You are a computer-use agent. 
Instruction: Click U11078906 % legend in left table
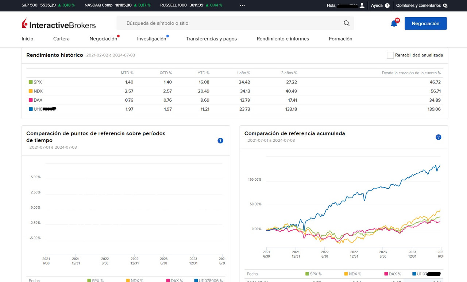(208, 281)
